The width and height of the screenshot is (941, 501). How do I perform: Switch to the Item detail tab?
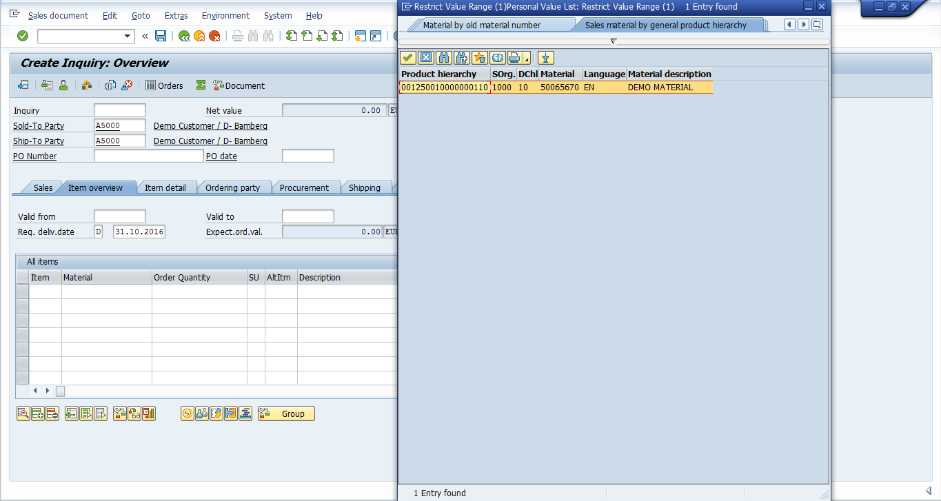pyautogui.click(x=165, y=187)
